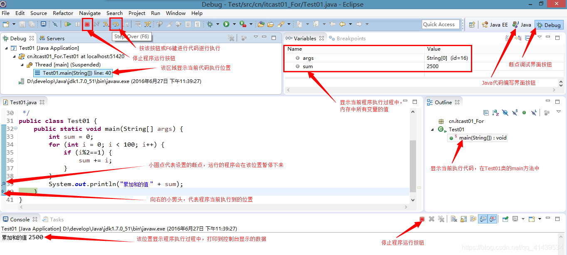Screen dimensions: 567x255
Task: Toggle Show Console When Standard Out Changes
Action: pyautogui.click(x=483, y=219)
